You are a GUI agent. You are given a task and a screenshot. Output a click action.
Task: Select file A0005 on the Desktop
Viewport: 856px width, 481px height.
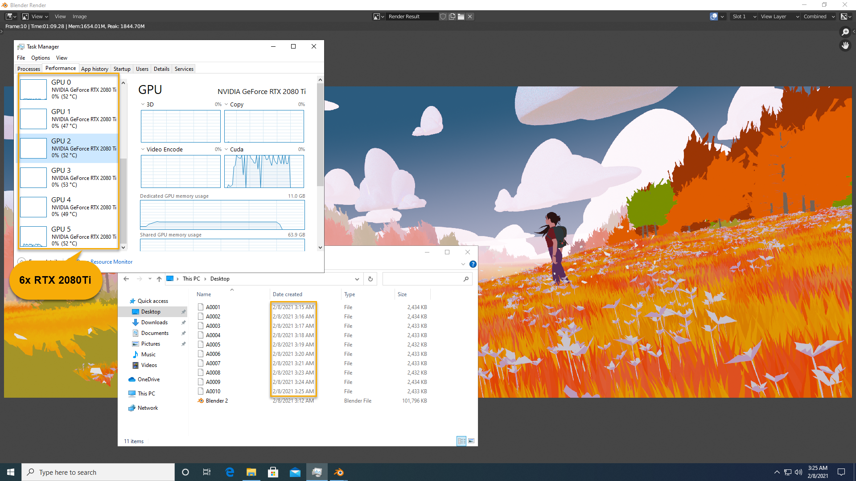tap(214, 344)
